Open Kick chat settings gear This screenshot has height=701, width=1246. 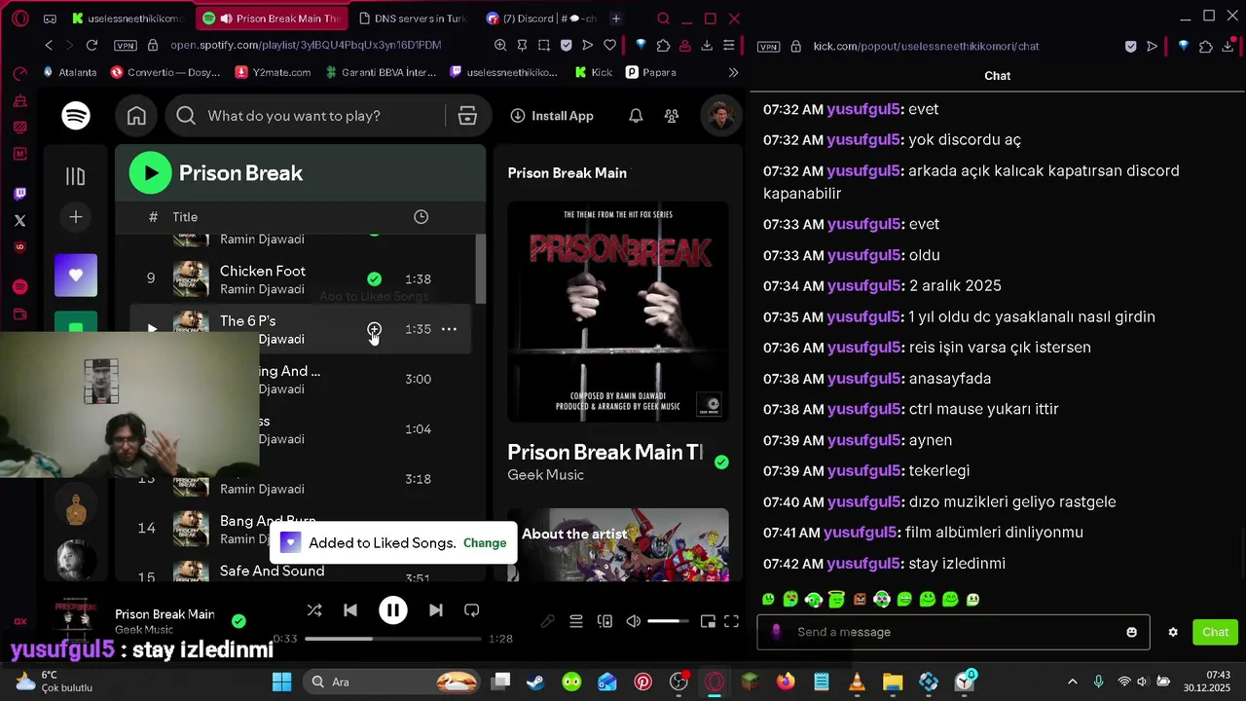pyautogui.click(x=1173, y=632)
